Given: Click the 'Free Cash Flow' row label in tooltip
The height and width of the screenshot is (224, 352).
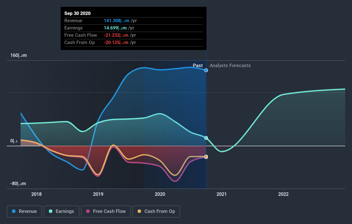Looking at the screenshot, I should (x=81, y=35).
